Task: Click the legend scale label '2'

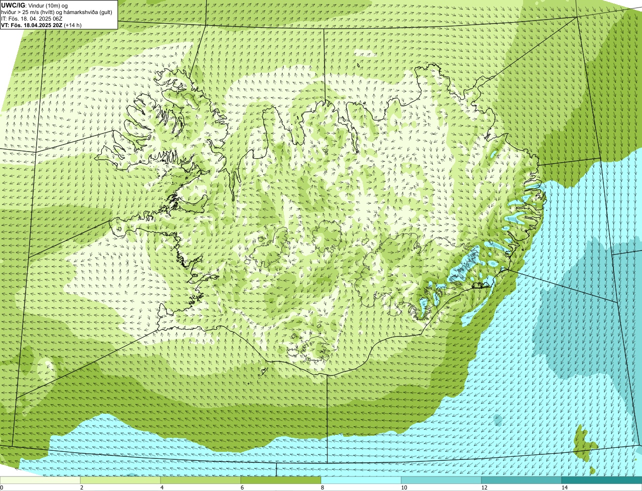Action: (82, 487)
